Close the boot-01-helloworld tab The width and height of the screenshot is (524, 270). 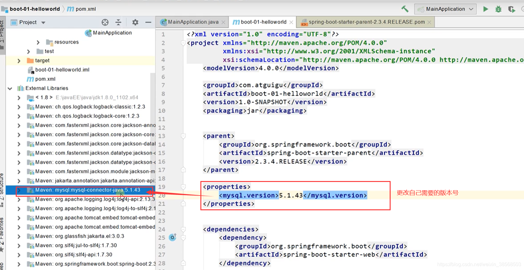tap(291, 22)
